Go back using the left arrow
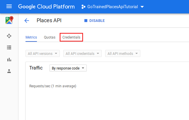 point(27,20)
